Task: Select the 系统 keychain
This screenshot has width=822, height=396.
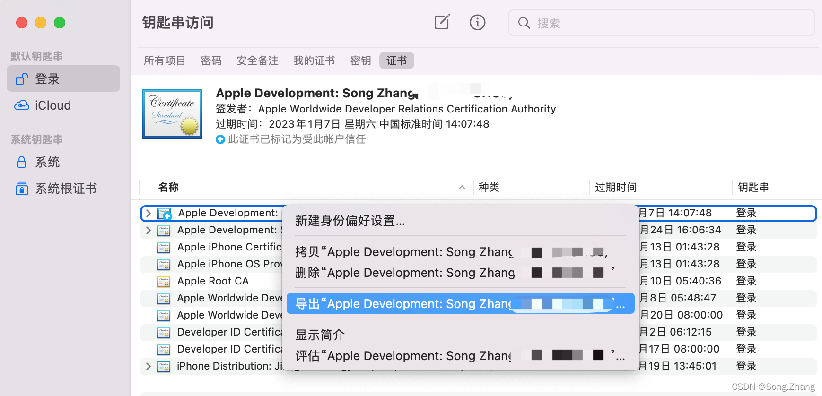Action: [63, 162]
